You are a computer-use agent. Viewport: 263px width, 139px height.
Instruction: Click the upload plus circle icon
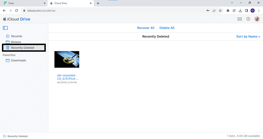(248, 19)
